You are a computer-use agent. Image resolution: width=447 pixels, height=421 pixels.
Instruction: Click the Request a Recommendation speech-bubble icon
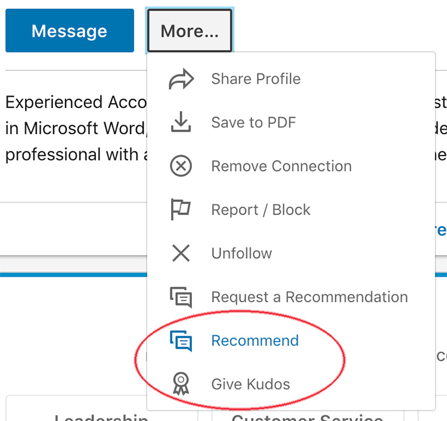coord(181,297)
